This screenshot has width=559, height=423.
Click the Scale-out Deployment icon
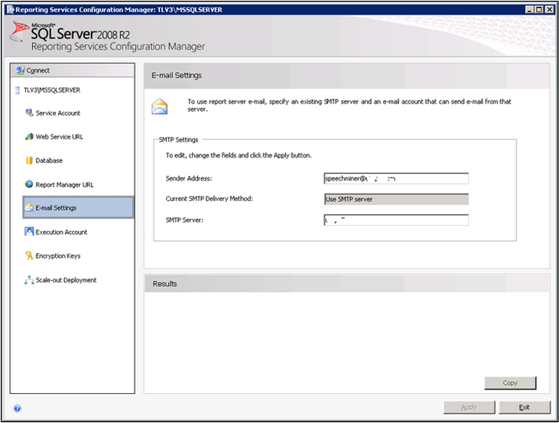(29, 280)
